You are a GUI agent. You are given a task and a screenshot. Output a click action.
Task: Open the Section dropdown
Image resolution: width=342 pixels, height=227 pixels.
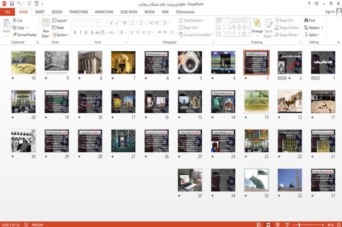60,35
